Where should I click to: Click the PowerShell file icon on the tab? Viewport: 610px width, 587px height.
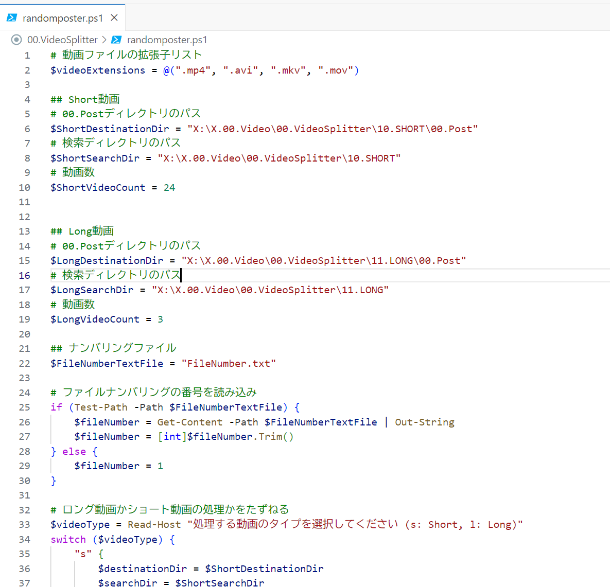point(12,18)
